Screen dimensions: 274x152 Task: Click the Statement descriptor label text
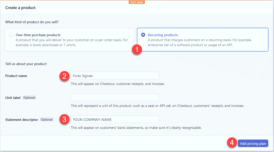pyautogui.click(x=22, y=120)
